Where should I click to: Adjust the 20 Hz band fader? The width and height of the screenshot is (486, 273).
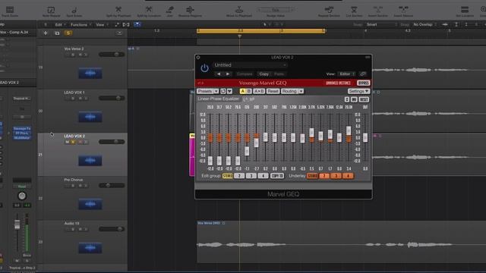click(x=210, y=161)
